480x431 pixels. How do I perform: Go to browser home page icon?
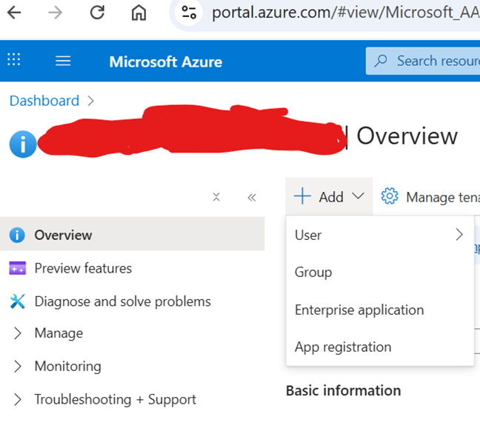tap(139, 13)
